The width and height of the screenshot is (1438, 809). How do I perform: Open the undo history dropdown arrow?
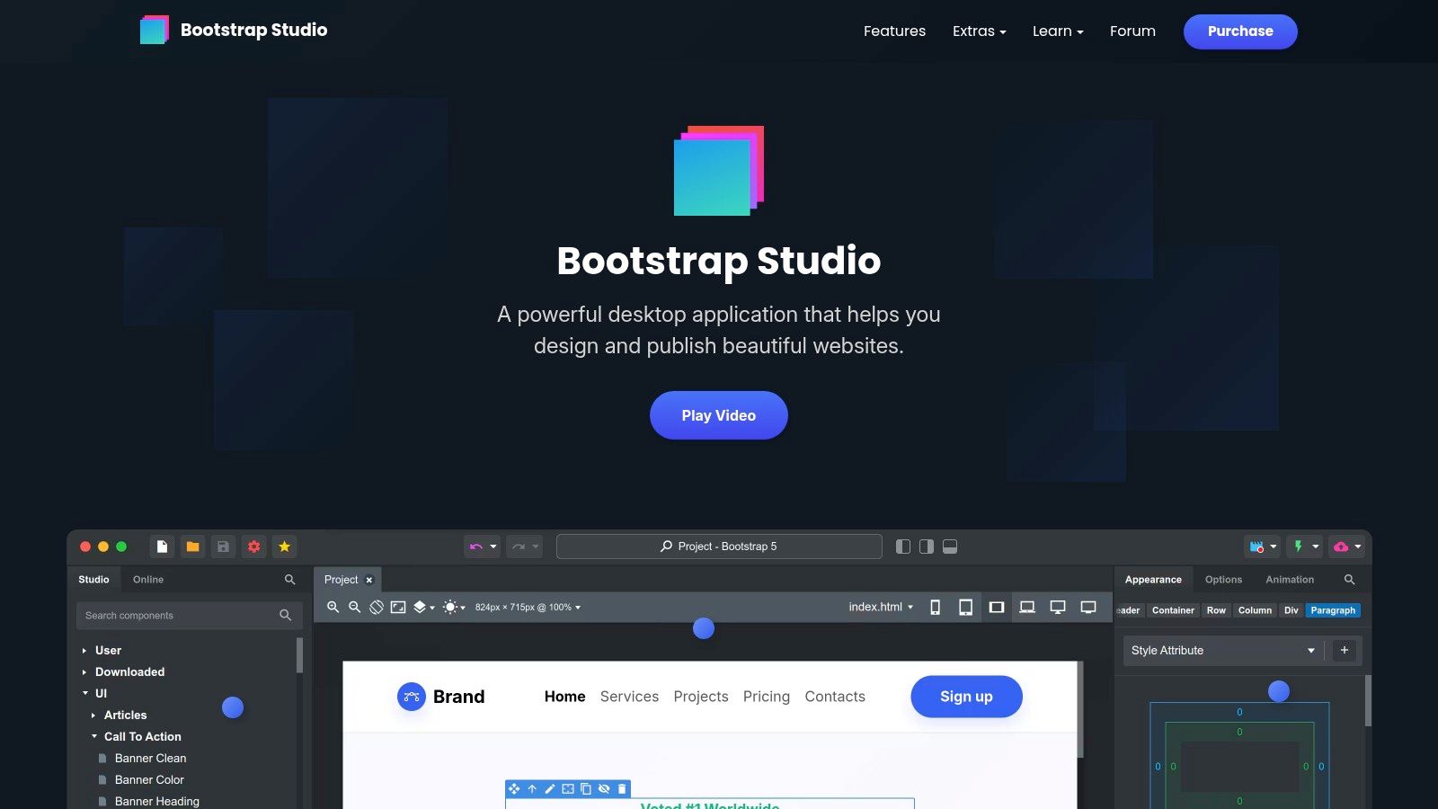click(493, 547)
